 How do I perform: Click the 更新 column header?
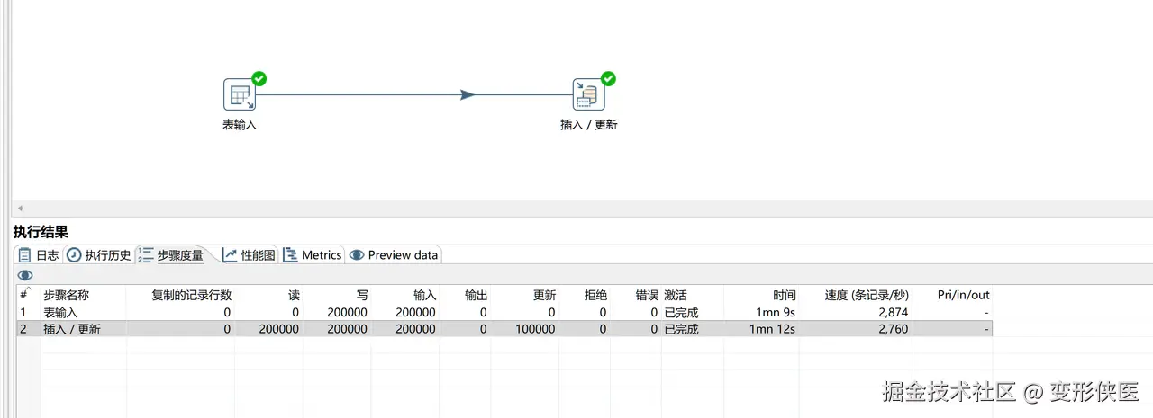coord(525,295)
